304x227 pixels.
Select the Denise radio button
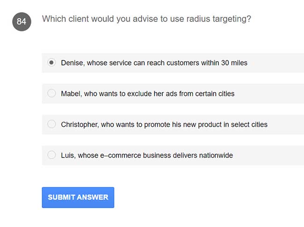(x=51, y=62)
